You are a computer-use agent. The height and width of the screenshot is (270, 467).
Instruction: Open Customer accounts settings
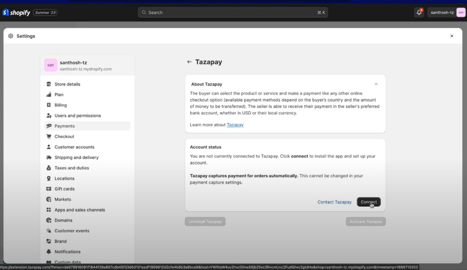[87, 147]
